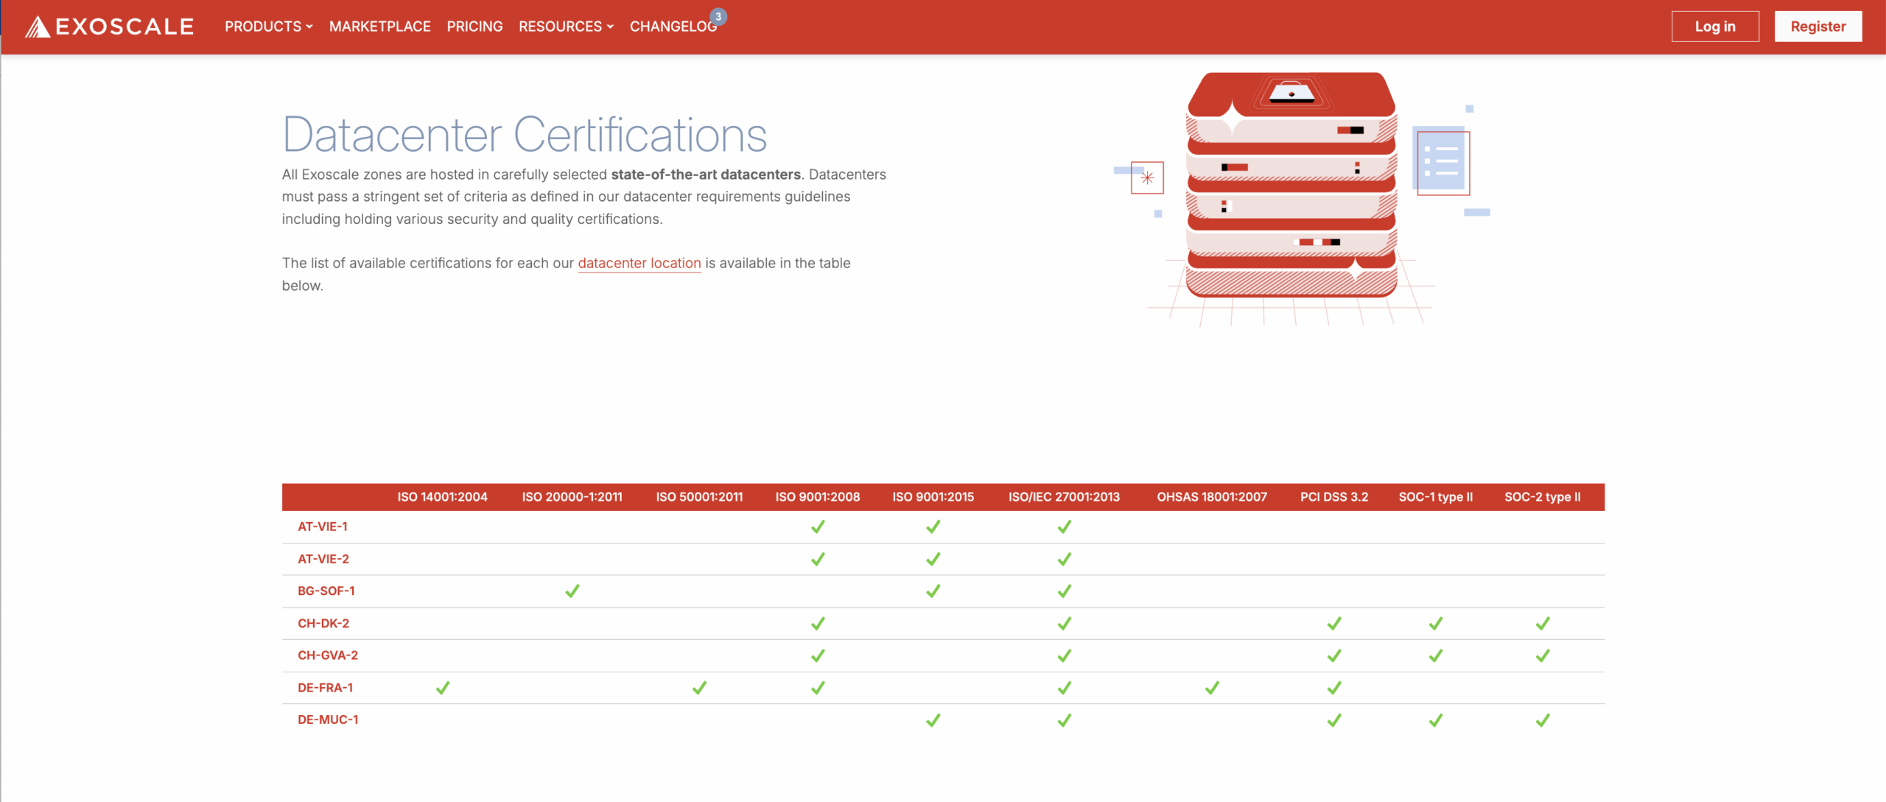This screenshot has width=1886, height=802.
Task: Click the PCI DSS 3.2 column header
Action: 1334,497
